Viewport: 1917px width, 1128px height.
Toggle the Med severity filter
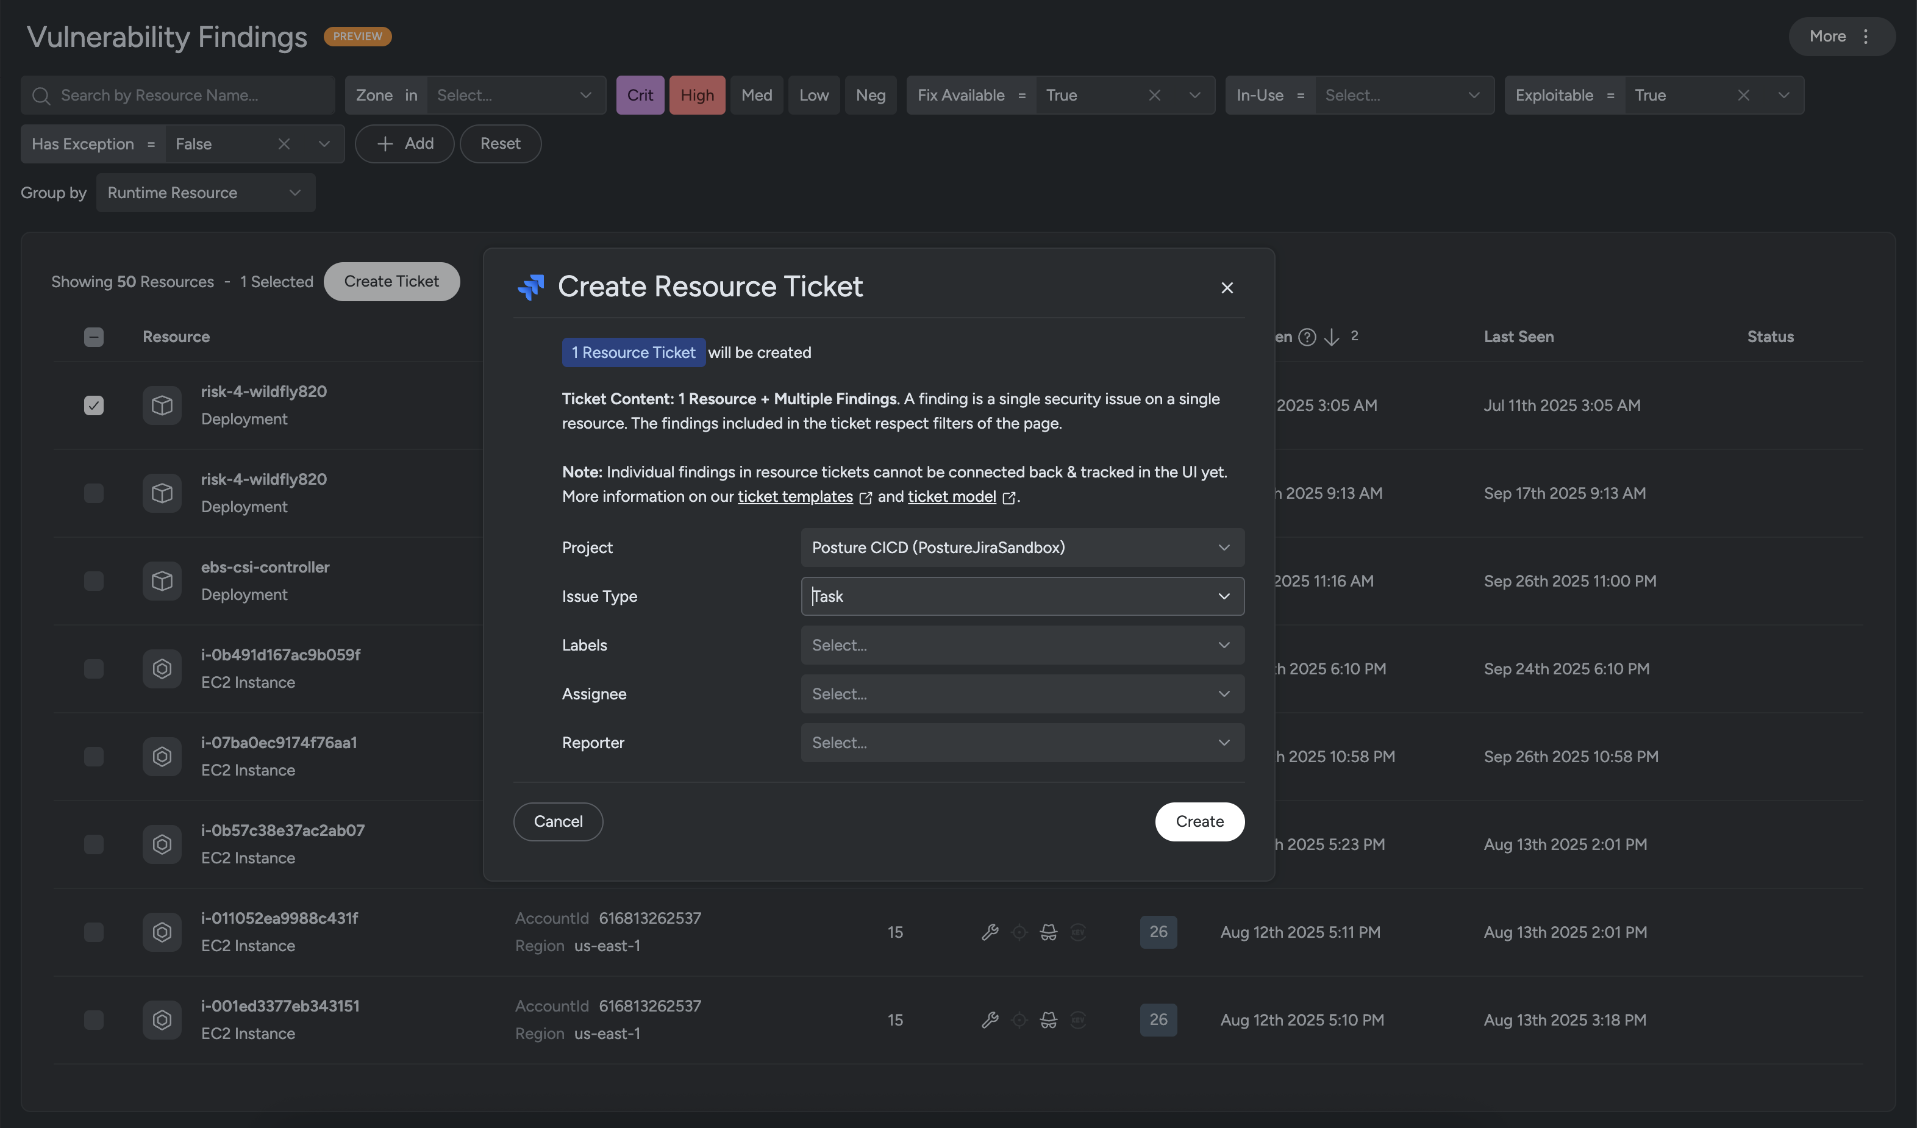756,95
